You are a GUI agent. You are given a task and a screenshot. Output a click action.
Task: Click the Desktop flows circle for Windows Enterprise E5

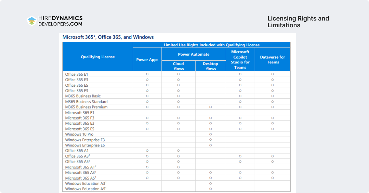[211, 145]
